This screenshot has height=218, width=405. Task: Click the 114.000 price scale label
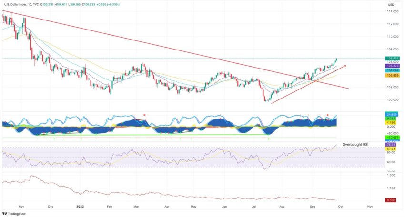point(392,11)
